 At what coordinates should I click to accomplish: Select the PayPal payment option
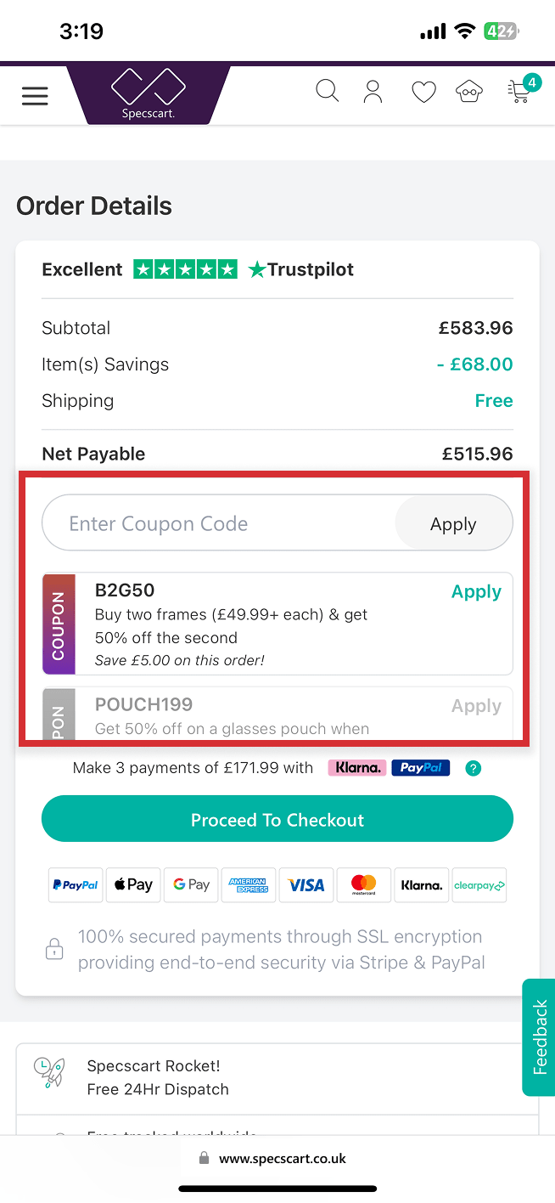[75, 884]
